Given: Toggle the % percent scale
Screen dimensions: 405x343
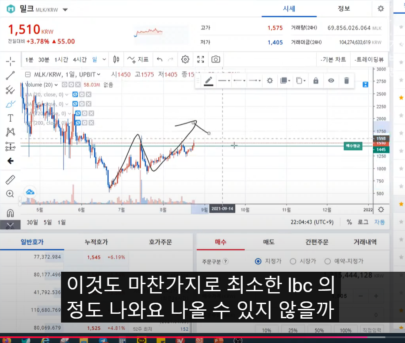Looking at the screenshot, I should click(x=349, y=222).
